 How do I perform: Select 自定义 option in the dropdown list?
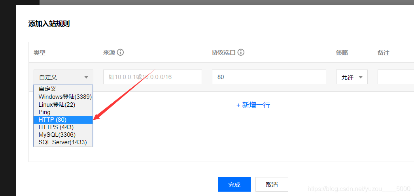coord(63,89)
